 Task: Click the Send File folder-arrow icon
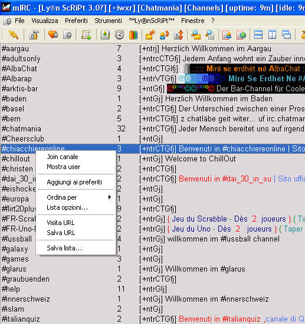click(150, 35)
